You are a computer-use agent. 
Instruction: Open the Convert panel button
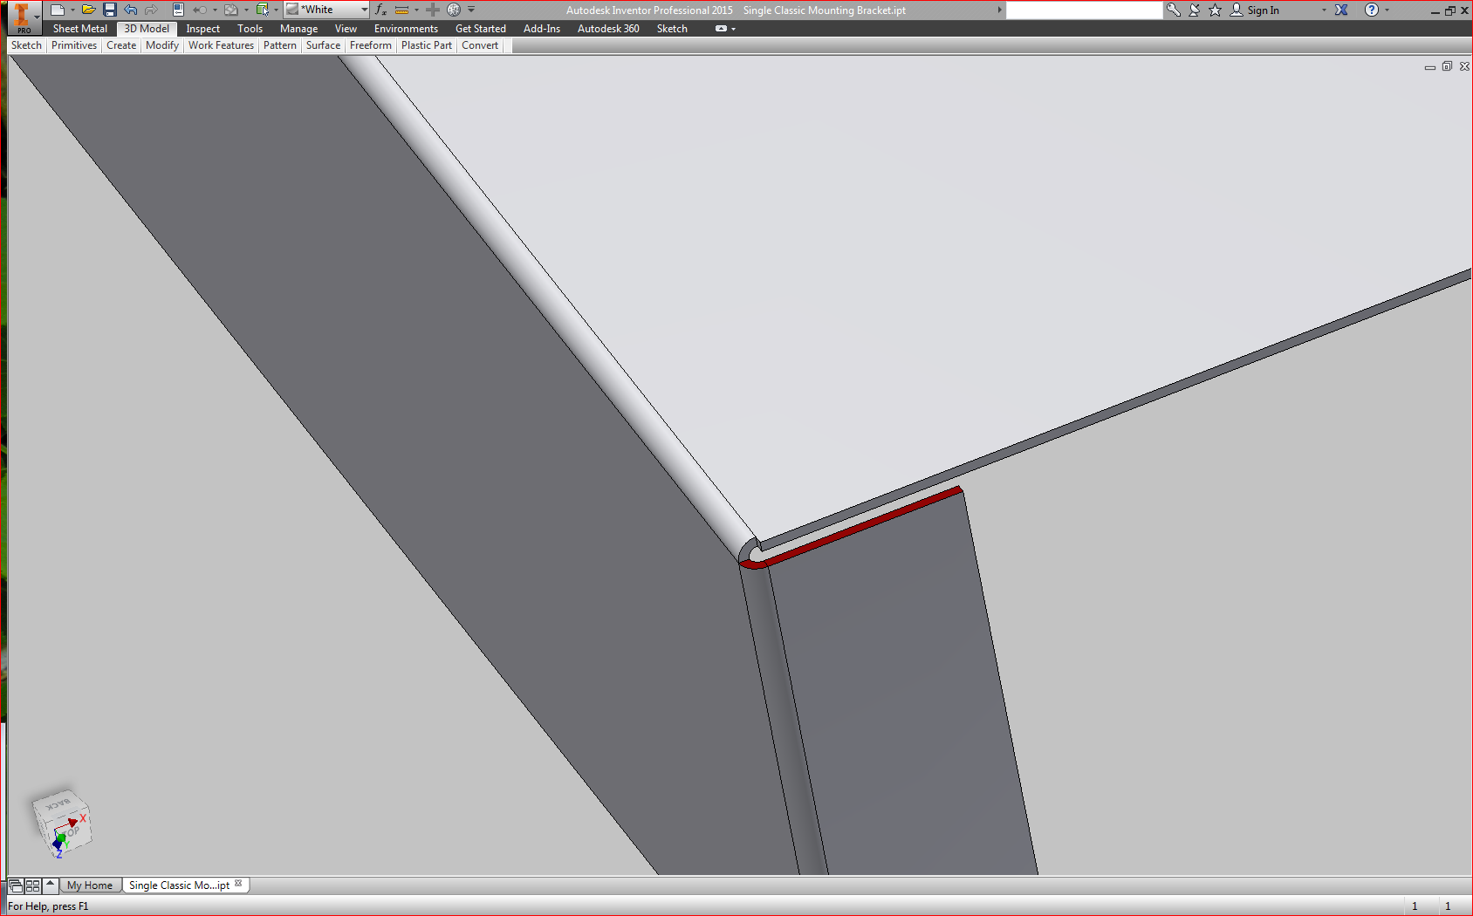[480, 45]
